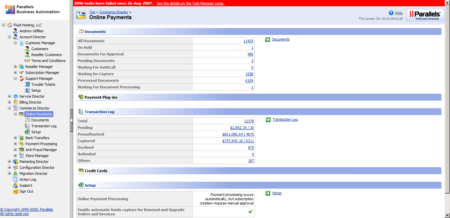Click the Billing Director coin icon
The width and height of the screenshot is (450, 218).
coord(15,102)
